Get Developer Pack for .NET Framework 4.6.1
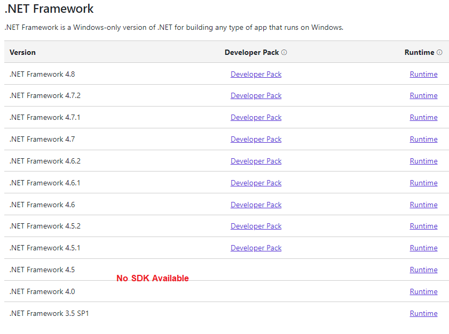Image resolution: width=449 pixels, height=334 pixels. pos(256,183)
